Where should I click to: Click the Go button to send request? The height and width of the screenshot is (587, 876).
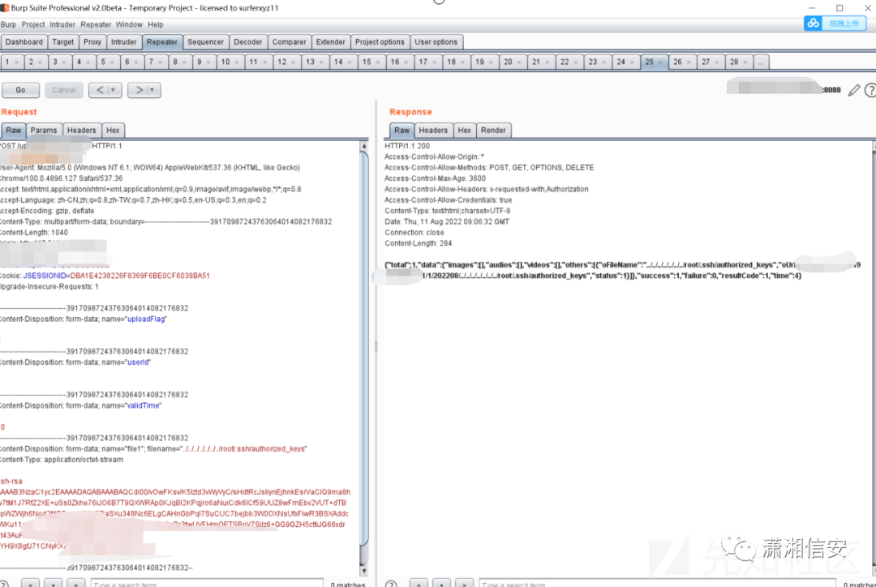coord(20,90)
